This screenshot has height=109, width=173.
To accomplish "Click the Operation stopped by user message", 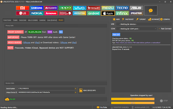I will 141,95.
